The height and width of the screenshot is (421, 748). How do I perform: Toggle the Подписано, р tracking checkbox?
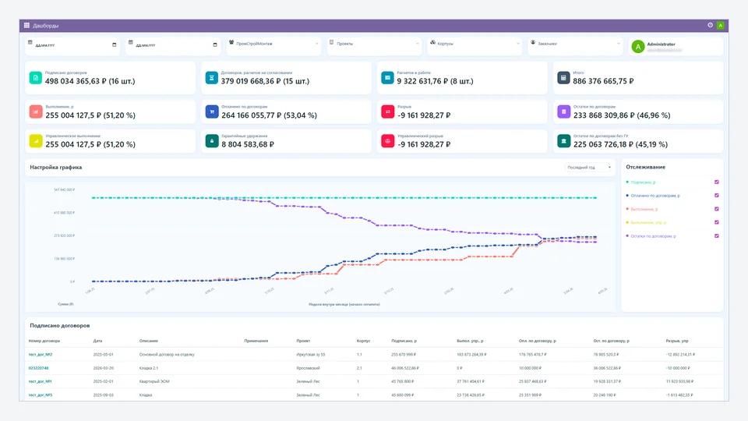click(716, 182)
